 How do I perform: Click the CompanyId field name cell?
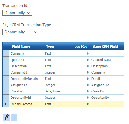26,72
